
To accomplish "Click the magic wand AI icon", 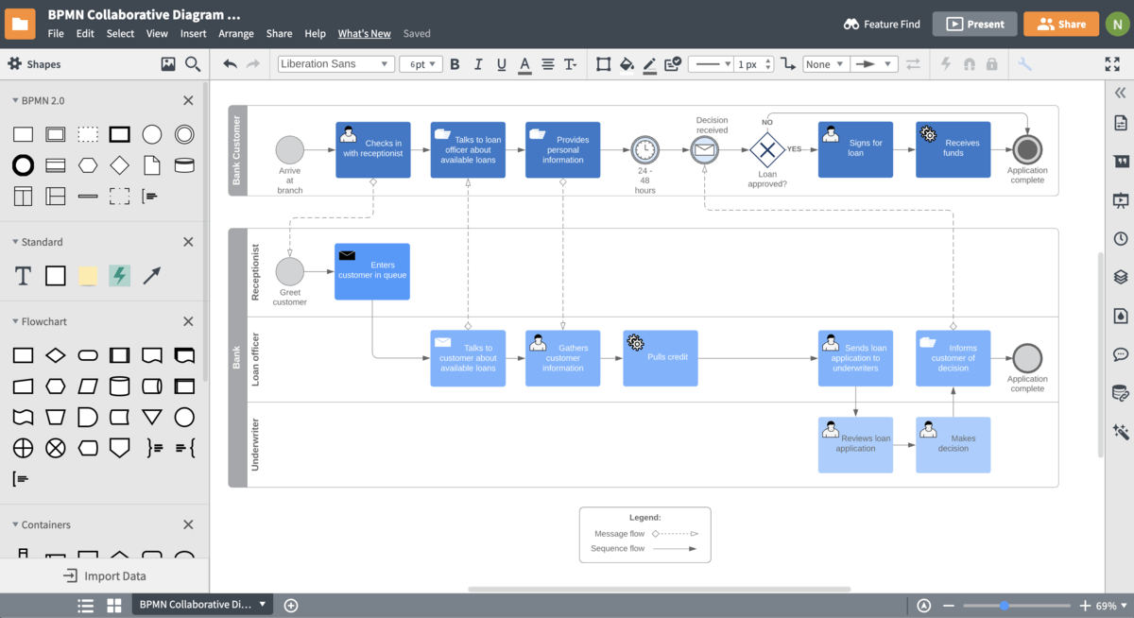I will pos(1119,430).
